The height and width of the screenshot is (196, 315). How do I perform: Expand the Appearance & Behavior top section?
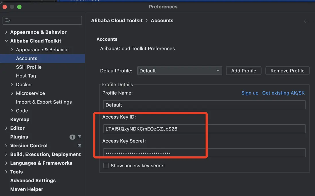6,32
